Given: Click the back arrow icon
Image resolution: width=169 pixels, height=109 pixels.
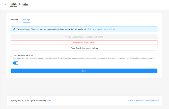Looking at the screenshot, I should pos(6,5).
